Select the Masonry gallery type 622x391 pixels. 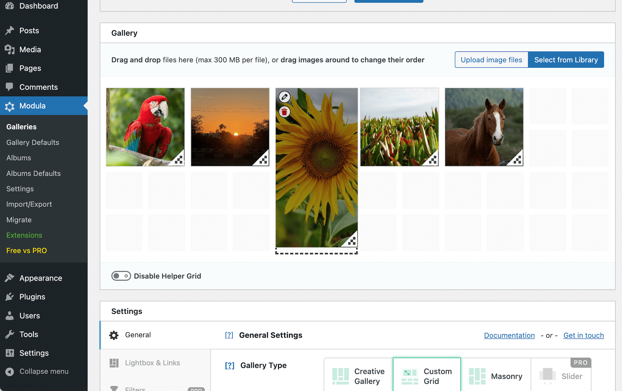pos(496,376)
